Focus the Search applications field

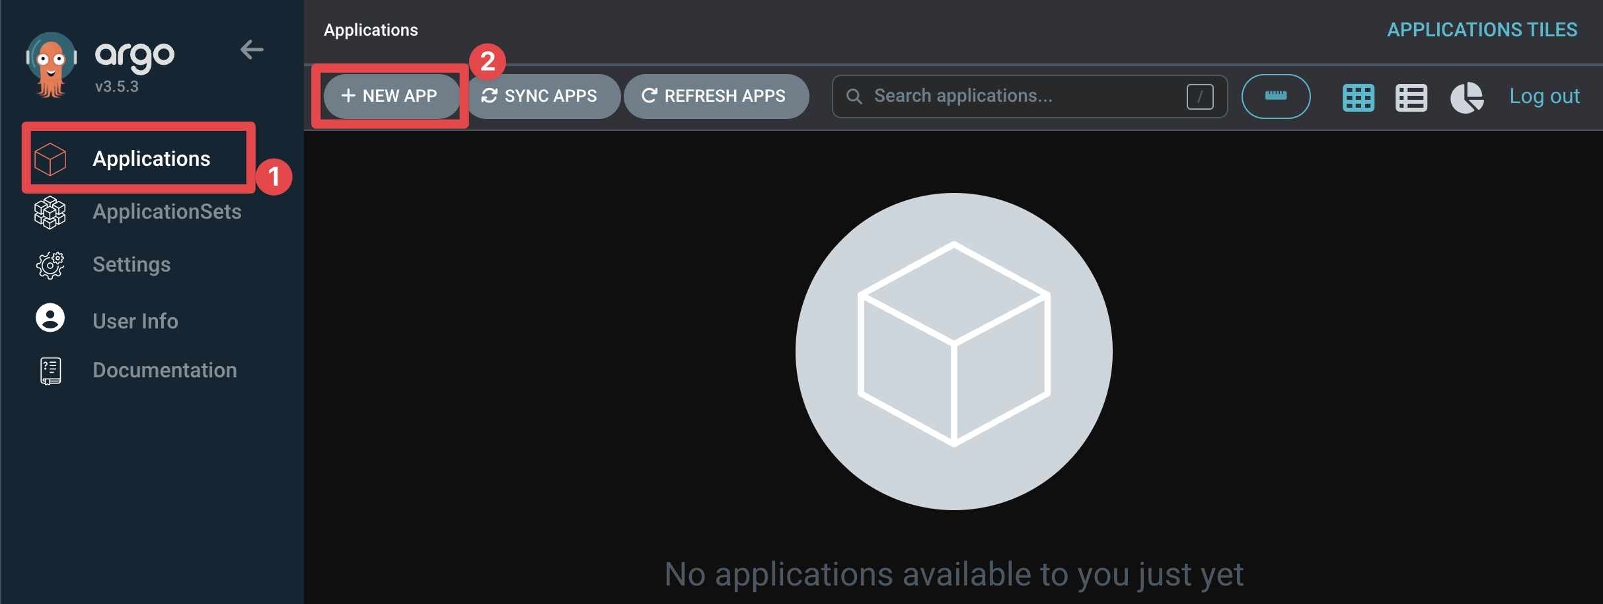[x=1029, y=96]
